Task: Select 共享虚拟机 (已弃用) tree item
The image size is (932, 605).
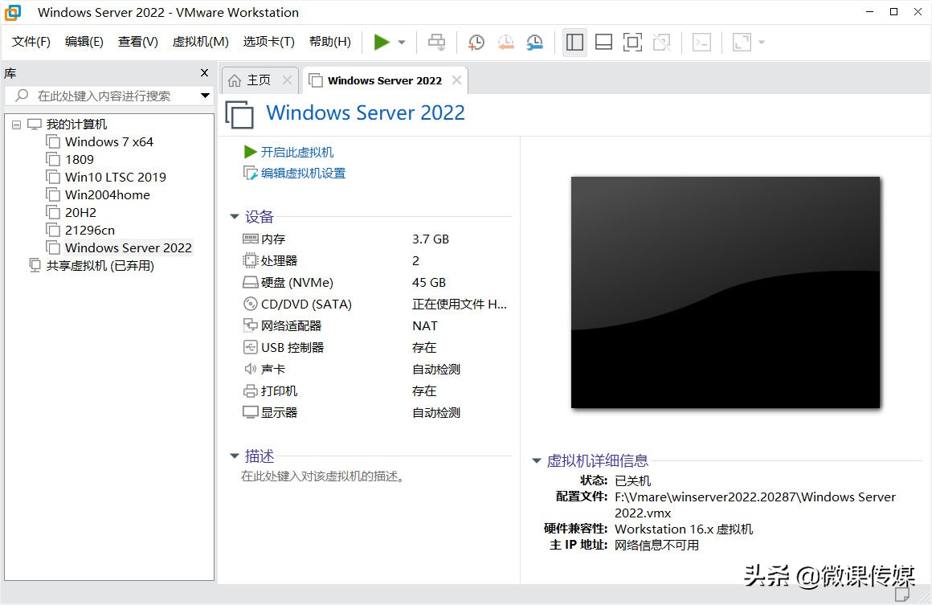Action: tap(100, 266)
